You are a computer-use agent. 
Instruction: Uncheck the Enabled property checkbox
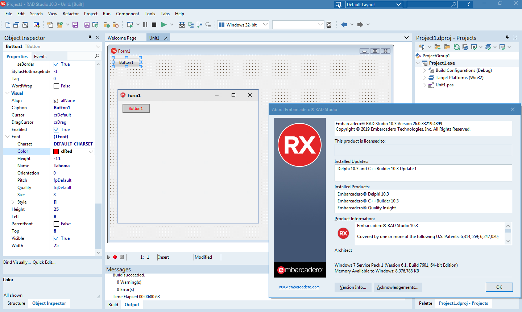point(56,130)
